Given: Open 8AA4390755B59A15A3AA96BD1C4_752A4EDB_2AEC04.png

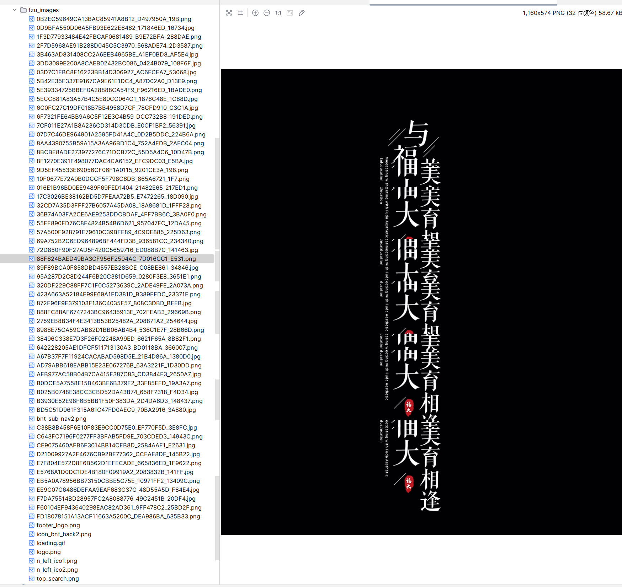Looking at the screenshot, I should pos(120,143).
